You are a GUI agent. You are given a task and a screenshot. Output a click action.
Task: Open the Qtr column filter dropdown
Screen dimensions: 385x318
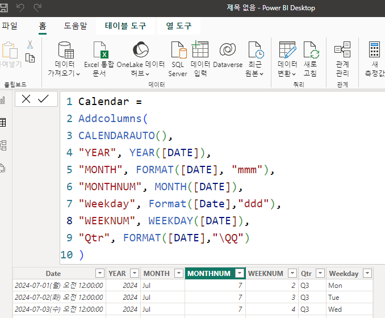tap(321, 273)
